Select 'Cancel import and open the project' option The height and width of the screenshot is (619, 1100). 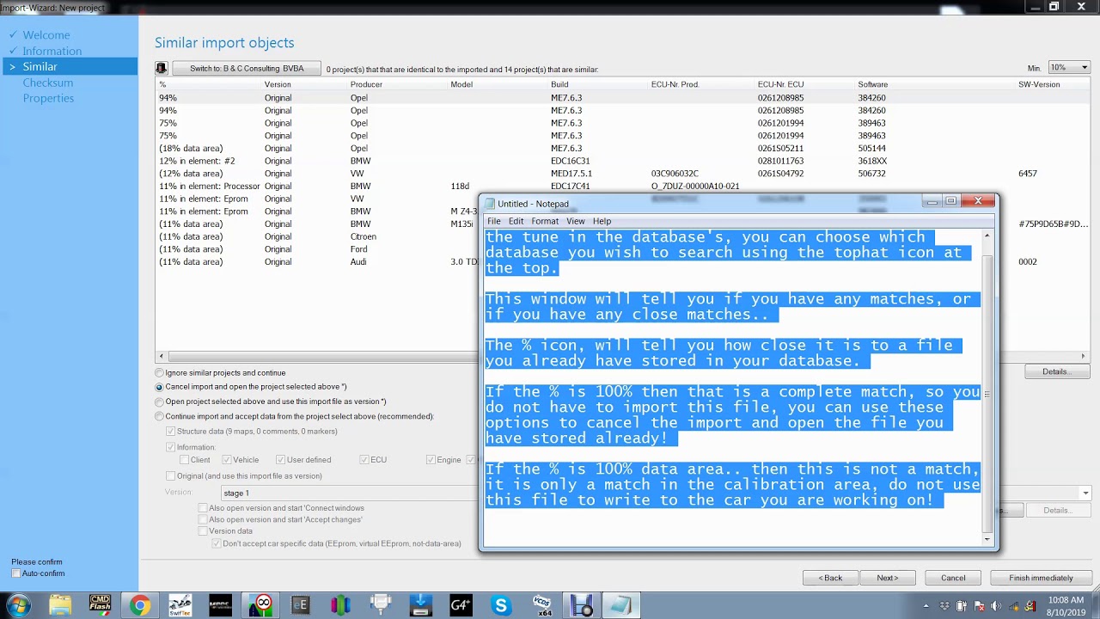coord(251,387)
